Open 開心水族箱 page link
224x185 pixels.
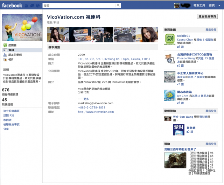pyautogui.click(x=184, y=92)
